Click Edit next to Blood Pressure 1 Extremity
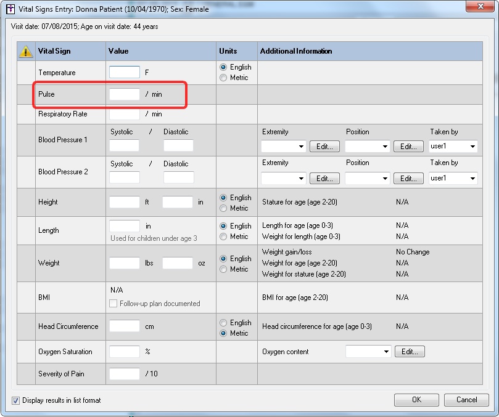The width and height of the screenshot is (499, 417). coord(324,147)
